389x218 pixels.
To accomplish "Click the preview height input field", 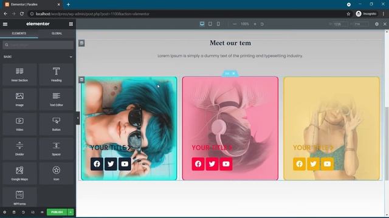I will pyautogui.click(x=360, y=24).
